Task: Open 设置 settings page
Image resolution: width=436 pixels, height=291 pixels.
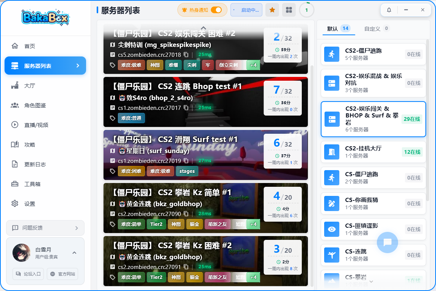Action: pos(45,204)
